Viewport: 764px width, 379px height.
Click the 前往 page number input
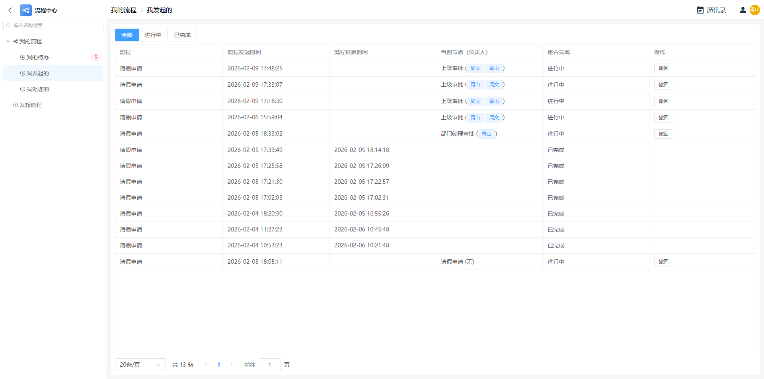point(269,365)
